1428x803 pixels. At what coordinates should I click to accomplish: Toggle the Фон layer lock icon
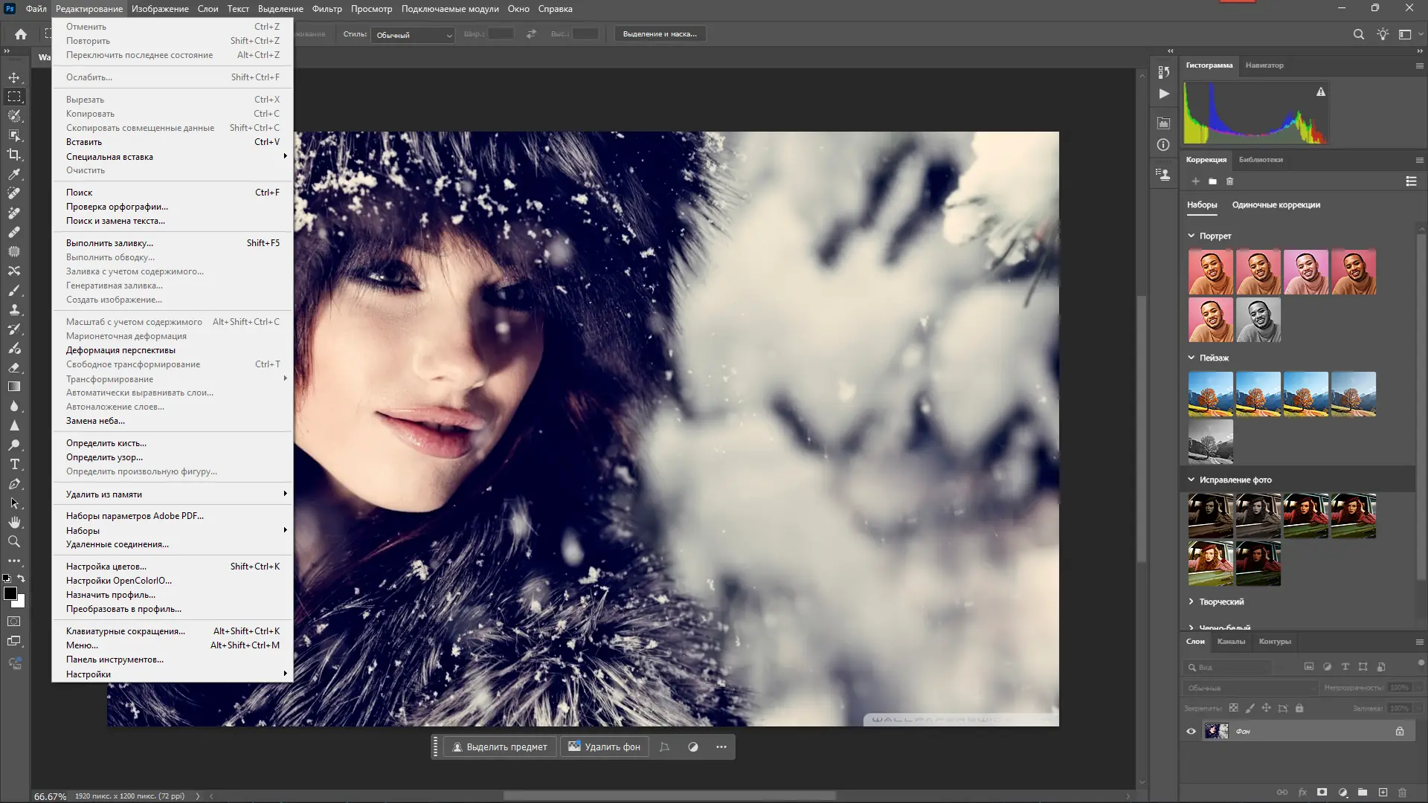coord(1400,732)
